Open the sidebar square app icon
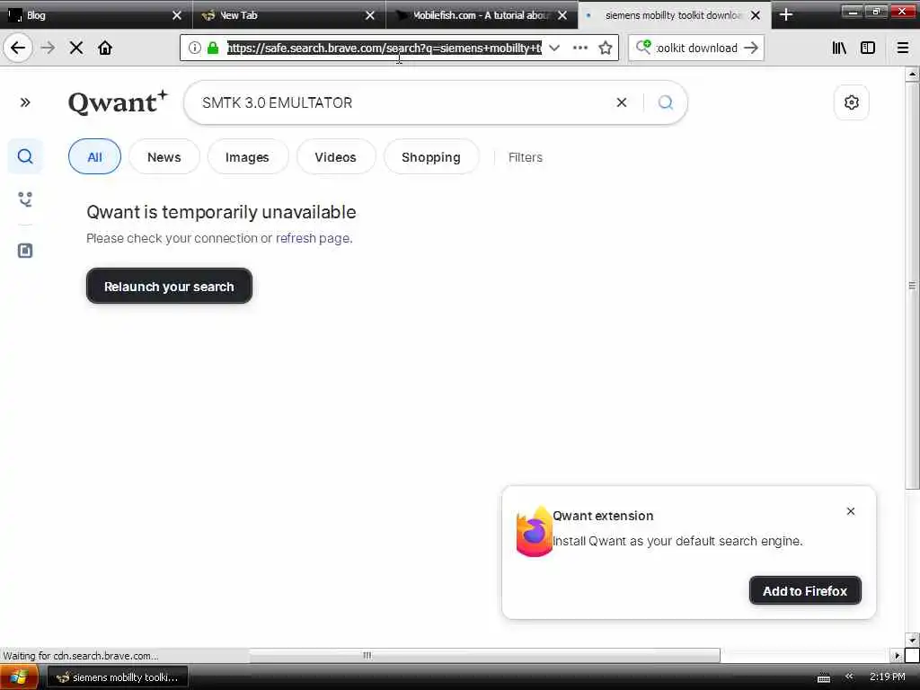 (24, 251)
